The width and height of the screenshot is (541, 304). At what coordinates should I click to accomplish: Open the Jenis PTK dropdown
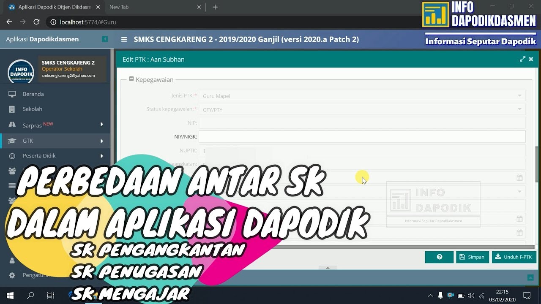(519, 96)
